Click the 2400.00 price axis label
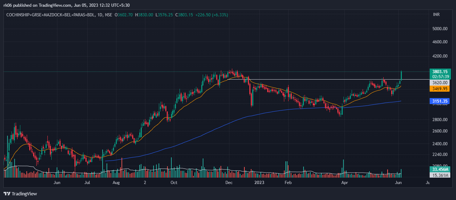456x200 pixels. (x=439, y=144)
